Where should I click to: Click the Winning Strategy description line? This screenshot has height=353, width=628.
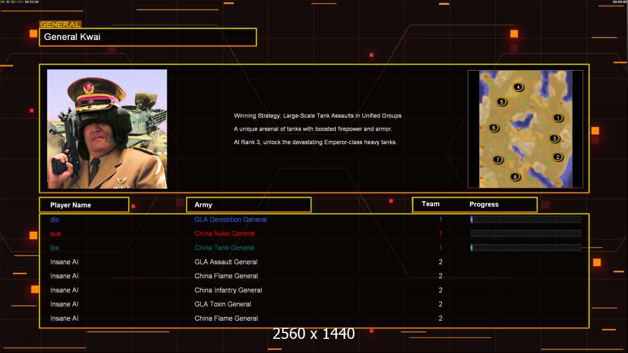coord(318,115)
